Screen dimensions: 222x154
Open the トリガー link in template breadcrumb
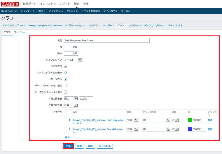[108, 25]
